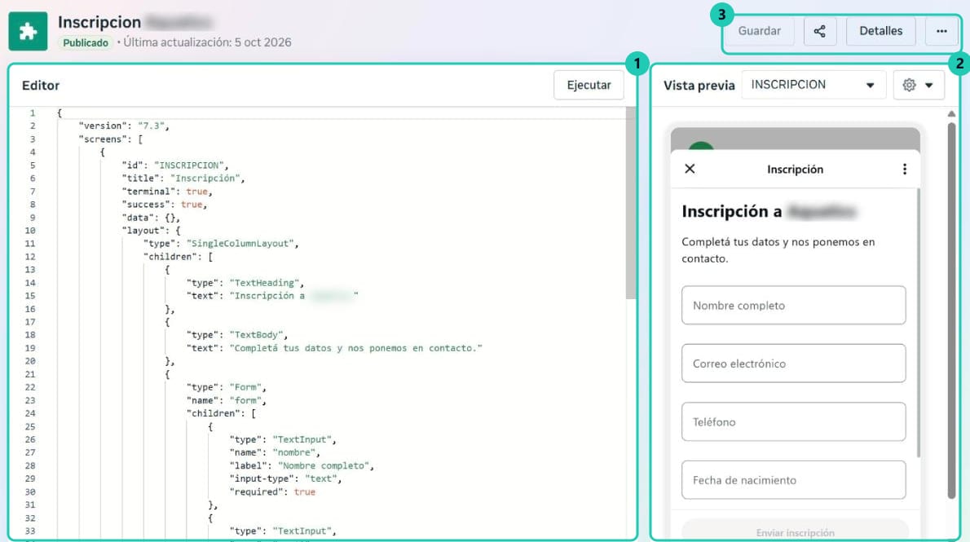The width and height of the screenshot is (970, 542).
Task: Click code line "input-type": "text"
Action: (285, 478)
